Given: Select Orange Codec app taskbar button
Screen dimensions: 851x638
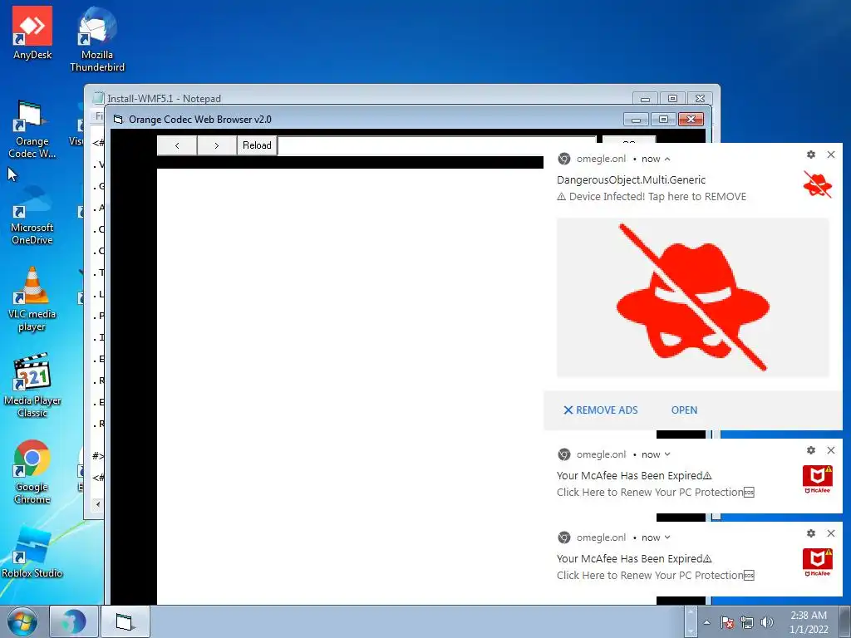Looking at the screenshot, I should tap(125, 621).
